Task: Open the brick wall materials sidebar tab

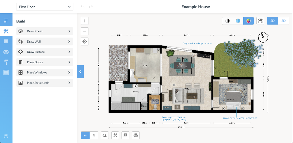Action: click(6, 73)
